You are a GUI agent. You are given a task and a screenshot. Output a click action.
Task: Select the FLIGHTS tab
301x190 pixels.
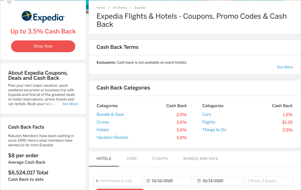[x=160, y=158]
